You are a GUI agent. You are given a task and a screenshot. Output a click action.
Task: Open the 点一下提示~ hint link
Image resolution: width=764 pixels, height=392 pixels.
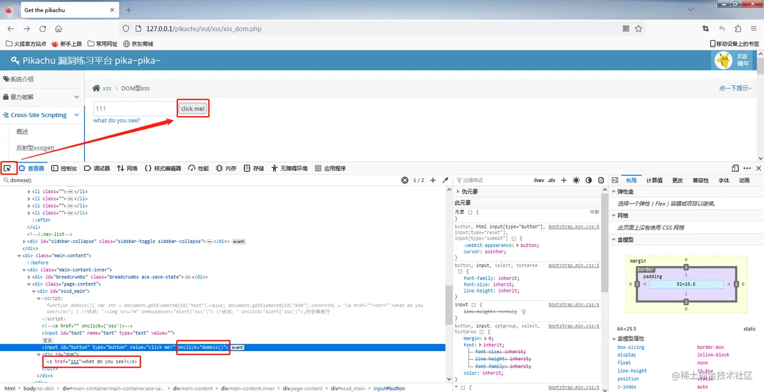point(735,88)
